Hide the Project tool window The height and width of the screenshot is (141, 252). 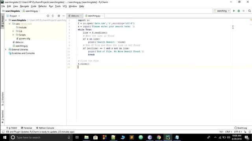[64, 16]
